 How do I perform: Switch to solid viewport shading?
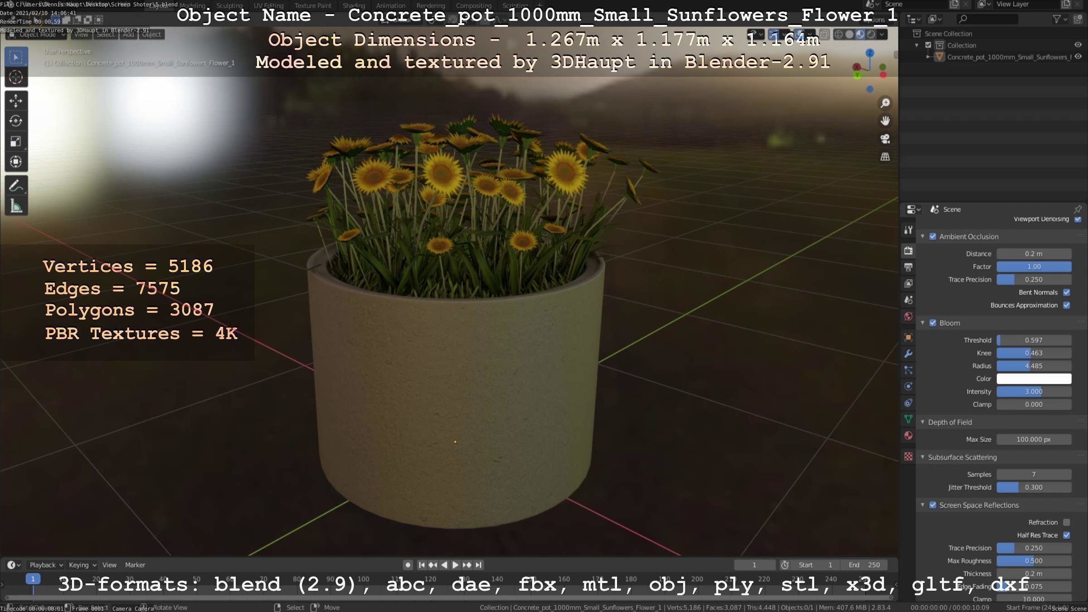[849, 34]
